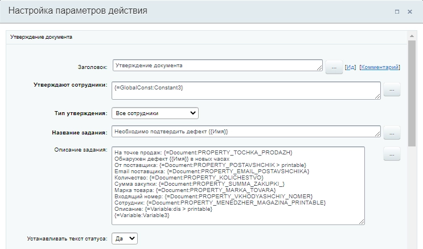Expand the Тип утверждения dropdown
The image size is (423, 249).
point(155,113)
